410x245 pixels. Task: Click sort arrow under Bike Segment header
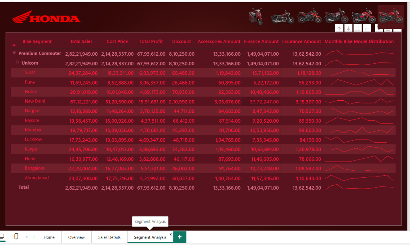click(14, 45)
